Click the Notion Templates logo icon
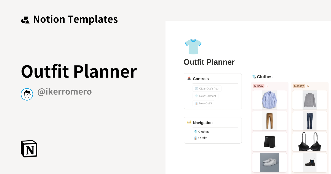331x174 pixels. [x=25, y=19]
